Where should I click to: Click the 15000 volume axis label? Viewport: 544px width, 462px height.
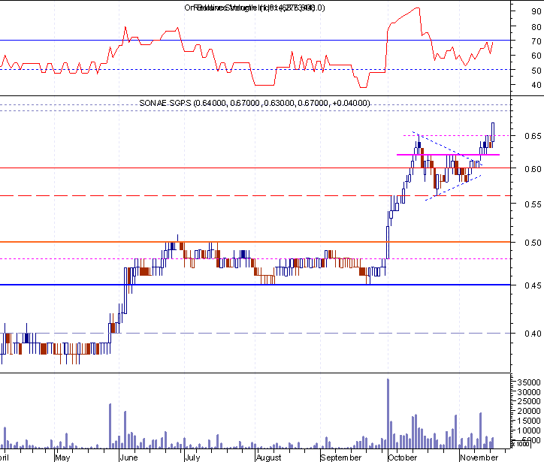click(x=529, y=421)
